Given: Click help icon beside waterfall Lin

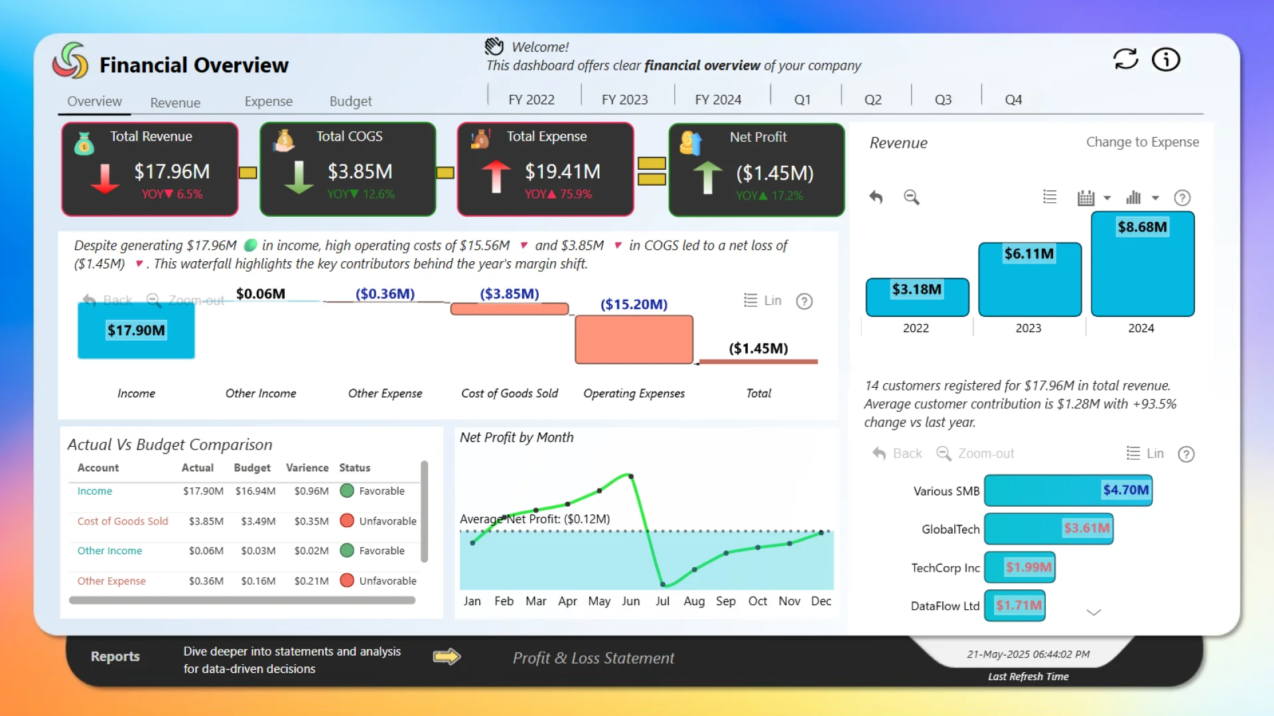Looking at the screenshot, I should click(x=804, y=302).
